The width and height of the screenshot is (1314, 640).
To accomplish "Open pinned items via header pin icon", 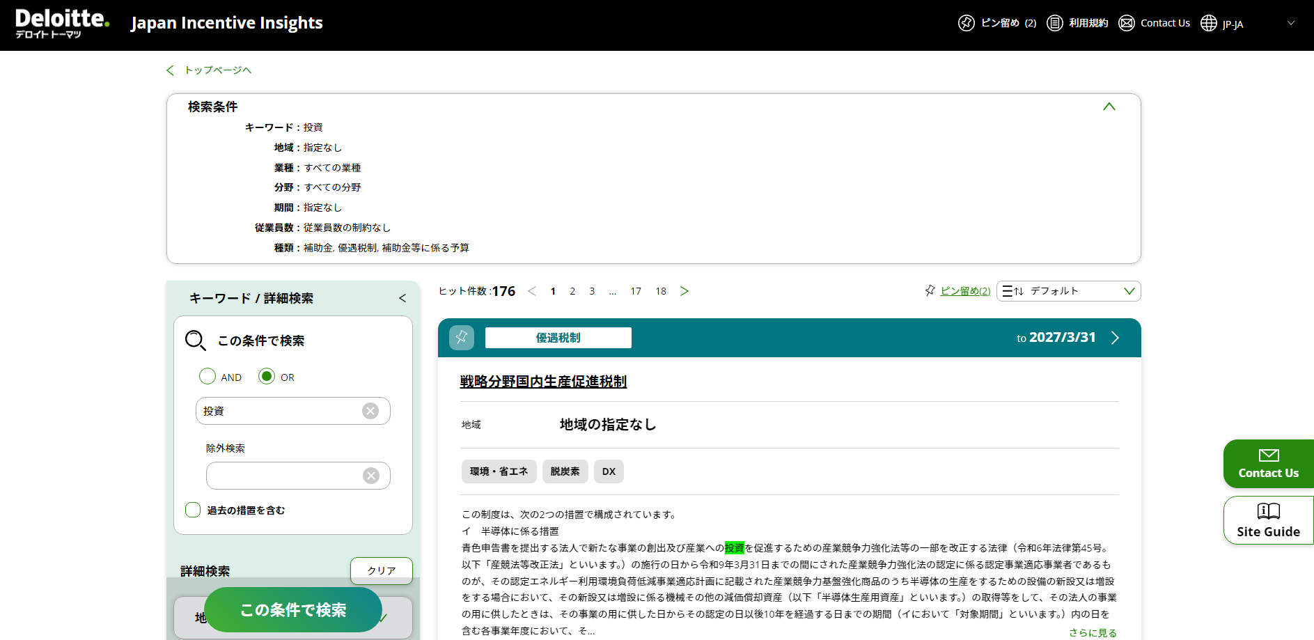I will pyautogui.click(x=966, y=23).
